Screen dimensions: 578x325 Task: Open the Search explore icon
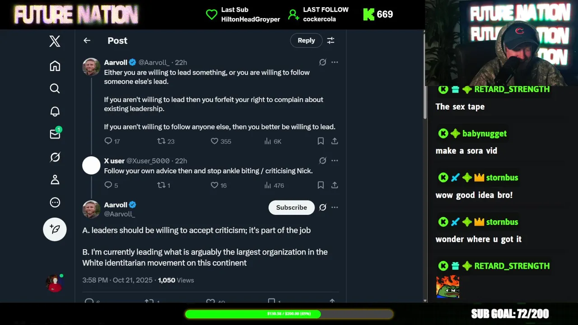point(55,88)
